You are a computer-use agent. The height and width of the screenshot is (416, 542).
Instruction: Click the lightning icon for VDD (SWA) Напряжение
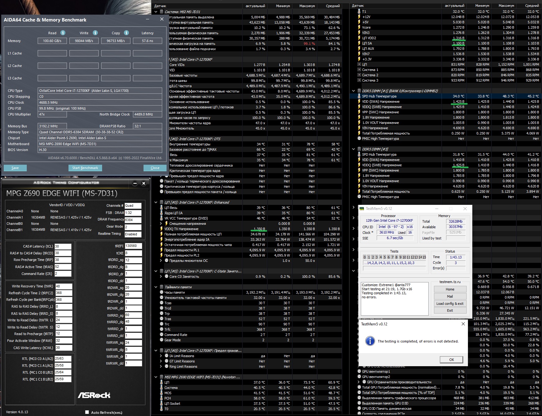pyautogui.click(x=359, y=102)
